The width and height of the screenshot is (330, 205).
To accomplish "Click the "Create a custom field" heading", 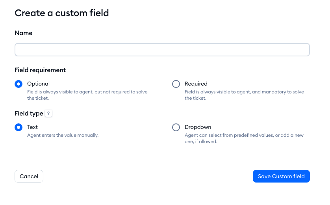I will 62,13.
